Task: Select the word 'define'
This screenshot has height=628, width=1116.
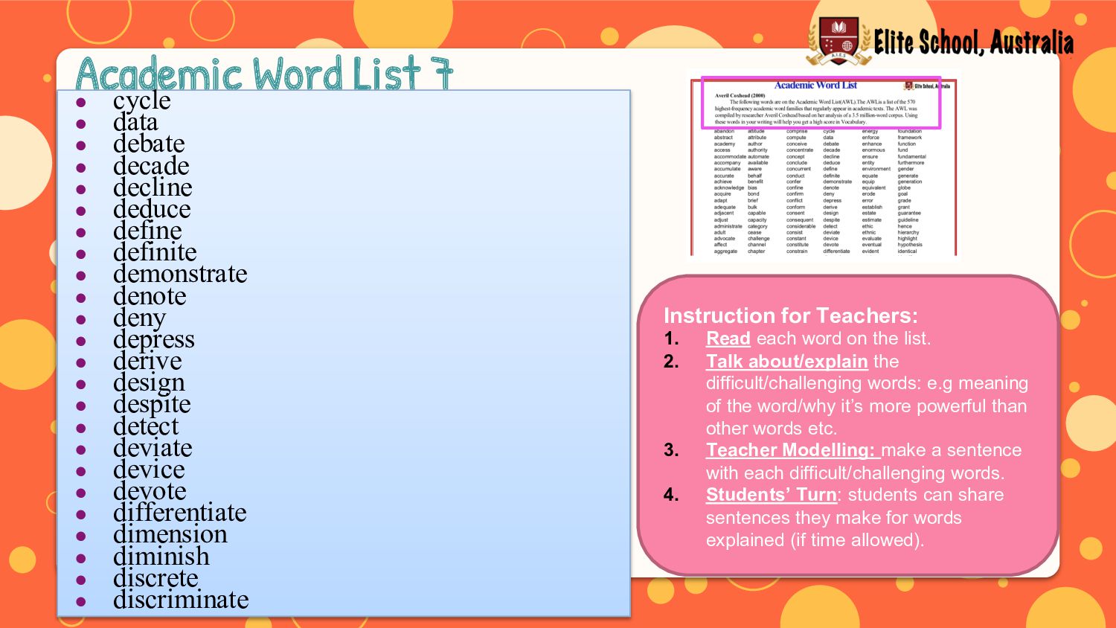Action: click(147, 231)
